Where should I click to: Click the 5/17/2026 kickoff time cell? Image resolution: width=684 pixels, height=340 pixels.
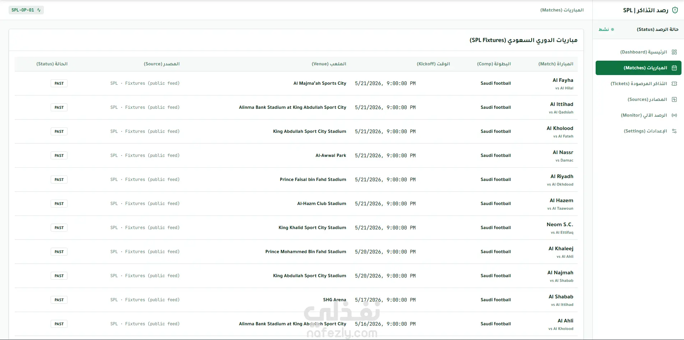coord(385,300)
